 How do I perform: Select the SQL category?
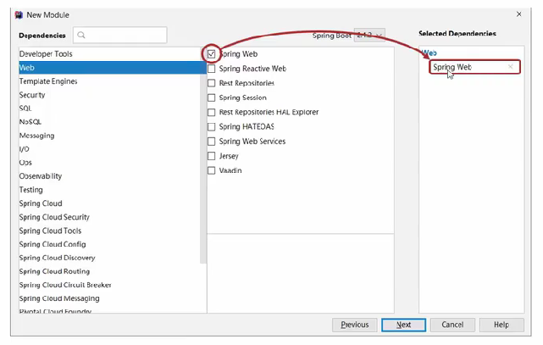111,108
